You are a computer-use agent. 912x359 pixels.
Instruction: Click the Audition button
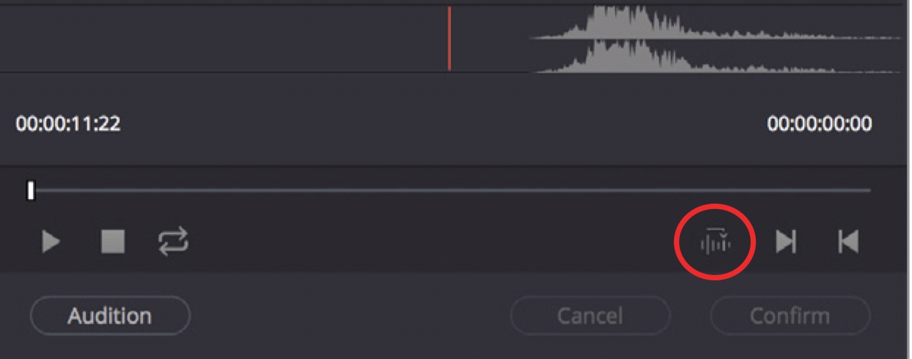pyautogui.click(x=110, y=316)
